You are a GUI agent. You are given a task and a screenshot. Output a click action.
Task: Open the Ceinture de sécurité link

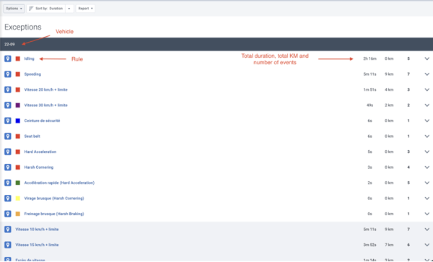42,121
